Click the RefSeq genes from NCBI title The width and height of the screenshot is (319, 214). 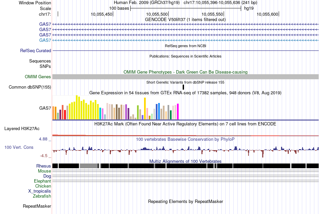[x=185, y=46]
